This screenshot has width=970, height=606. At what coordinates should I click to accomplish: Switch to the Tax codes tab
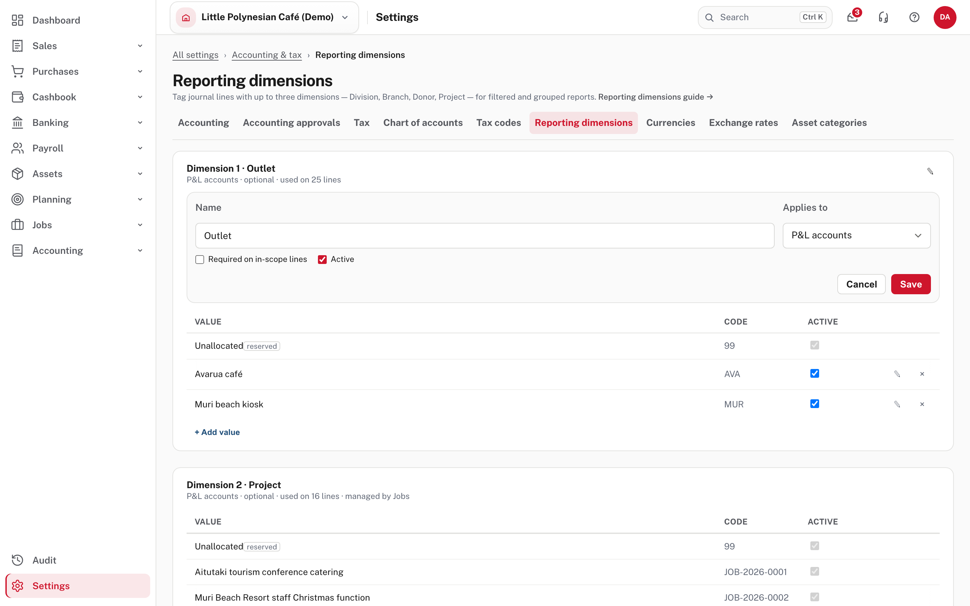pos(498,123)
